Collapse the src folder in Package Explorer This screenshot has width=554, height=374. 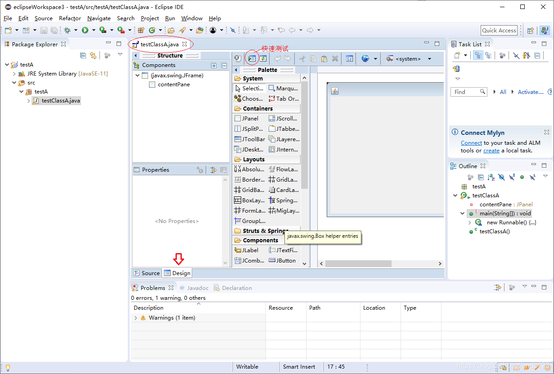[x=14, y=83]
